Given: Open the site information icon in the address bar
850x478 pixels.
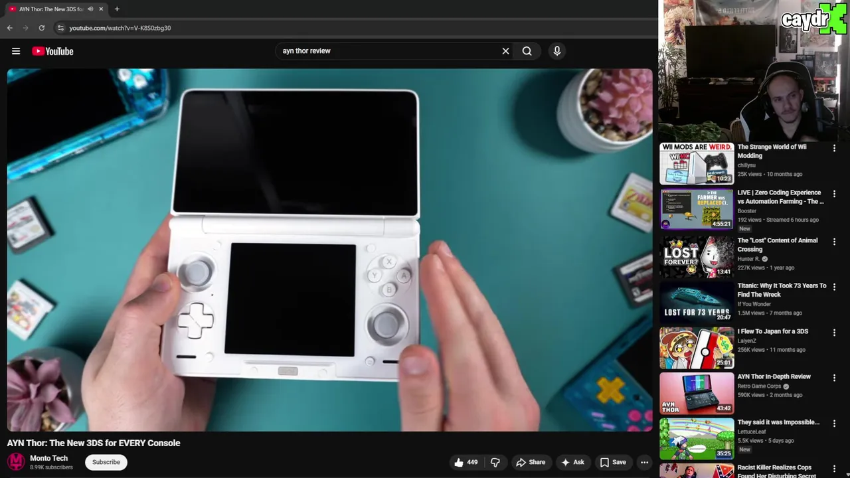Looking at the screenshot, I should pyautogui.click(x=60, y=28).
